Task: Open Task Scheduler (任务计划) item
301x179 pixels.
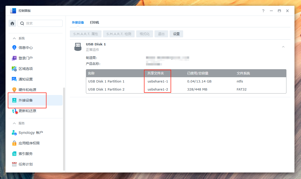Action: tap(26, 164)
